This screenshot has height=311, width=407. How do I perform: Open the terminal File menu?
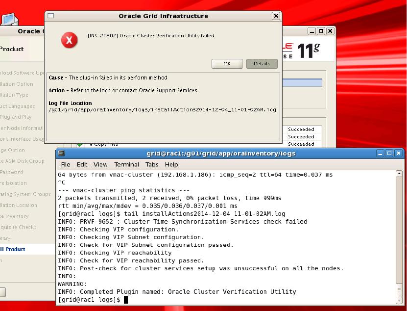coord(66,165)
